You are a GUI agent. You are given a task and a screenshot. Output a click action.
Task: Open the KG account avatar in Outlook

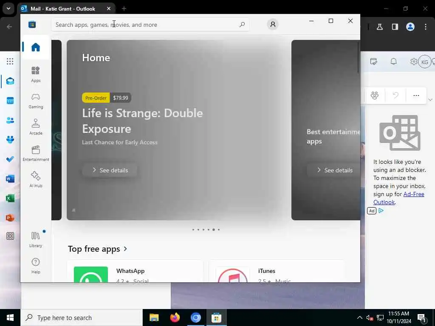(x=424, y=62)
